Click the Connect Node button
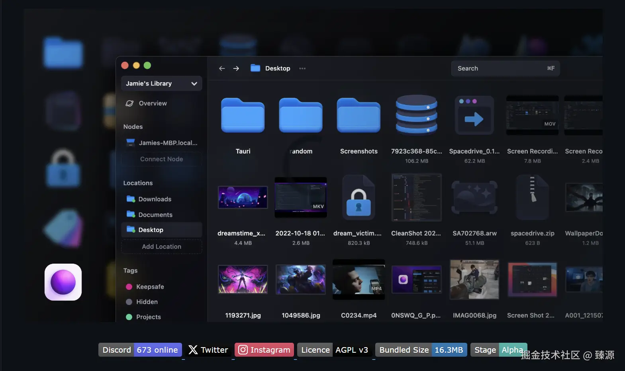Screen dimensions: 625x371 tap(161, 159)
